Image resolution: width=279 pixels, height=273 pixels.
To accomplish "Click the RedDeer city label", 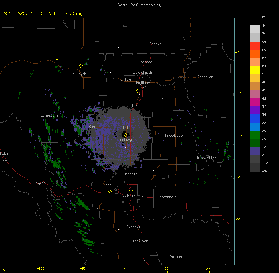I will [142, 83].
